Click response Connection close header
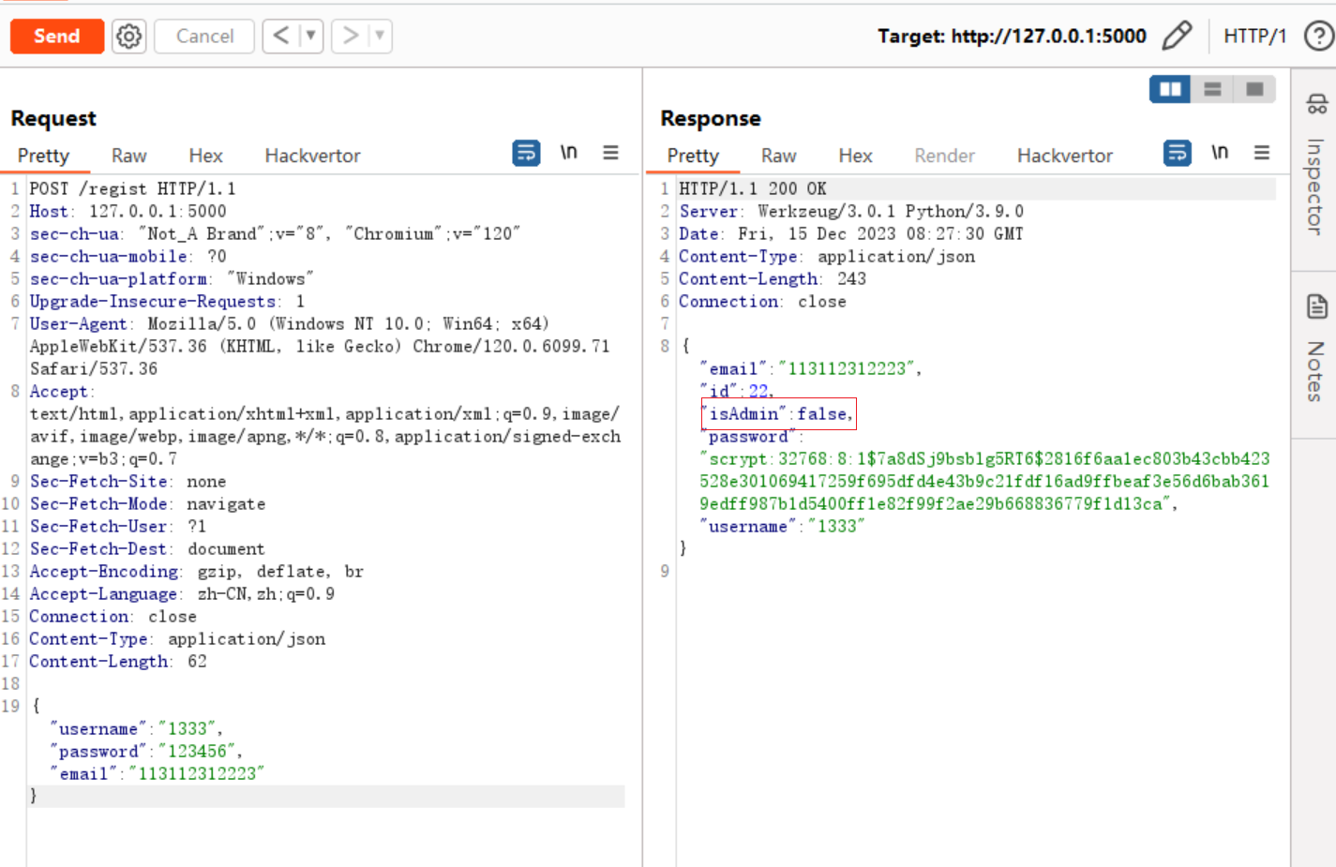1336x867 pixels. [x=762, y=301]
